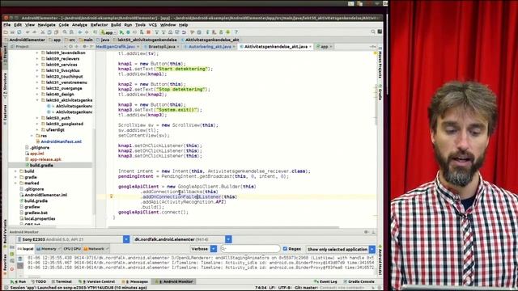Open the Navigate menu
This screenshot has height=291, width=518.
pos(47,25)
